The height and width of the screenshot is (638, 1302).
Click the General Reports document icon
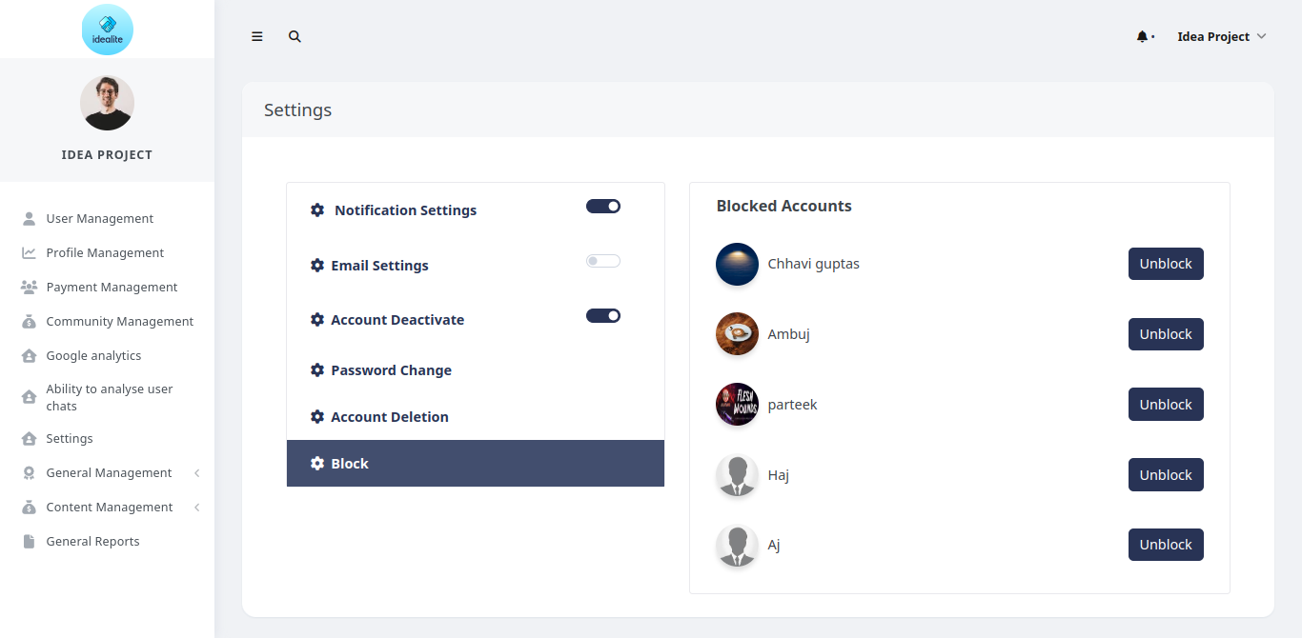29,542
